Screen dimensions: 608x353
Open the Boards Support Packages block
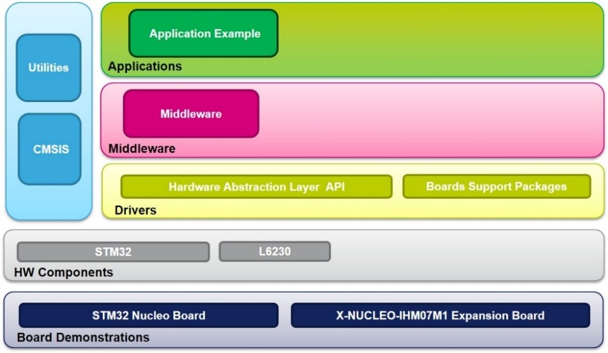pyautogui.click(x=496, y=187)
